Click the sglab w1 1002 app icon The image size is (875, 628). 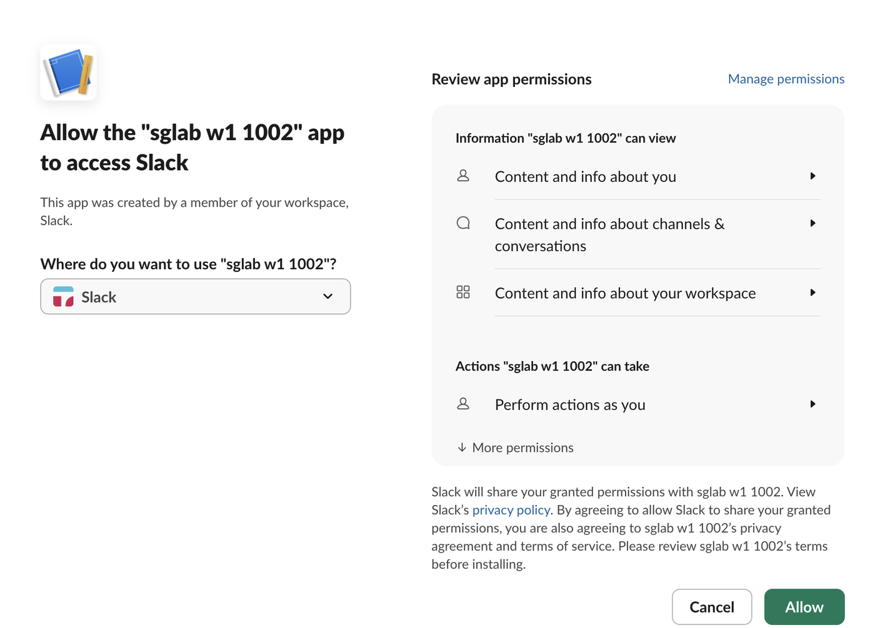(69, 72)
